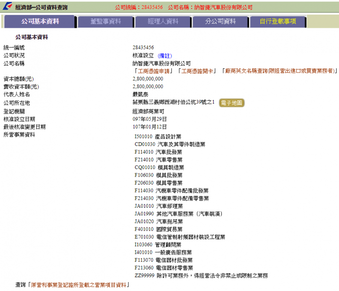Click the date 097年05月29日

150,119
